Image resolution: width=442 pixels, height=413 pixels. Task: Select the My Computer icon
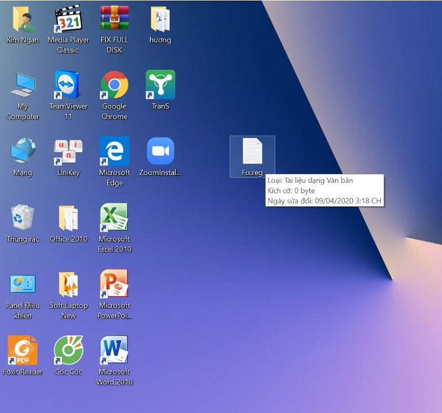pos(23,84)
